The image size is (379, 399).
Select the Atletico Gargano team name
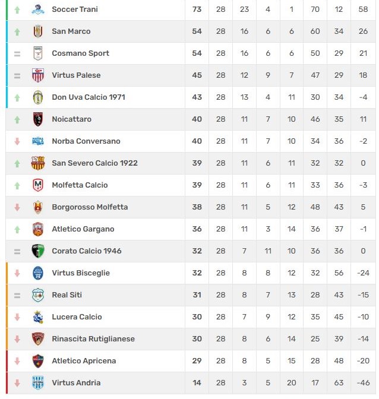(83, 229)
